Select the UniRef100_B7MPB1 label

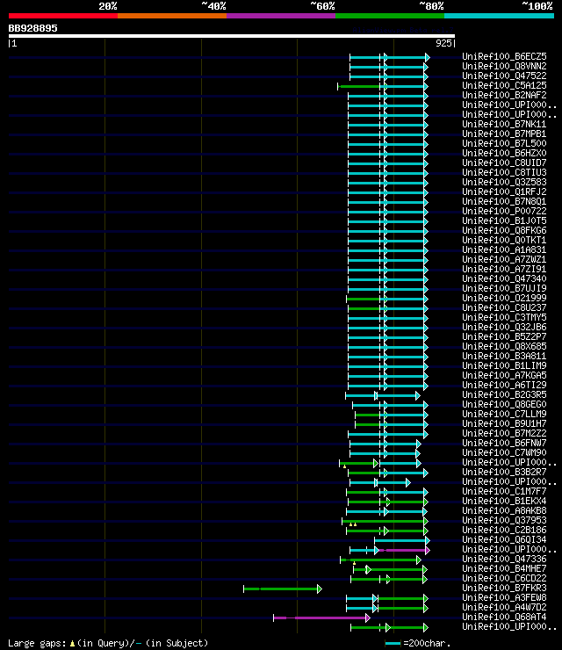(504, 134)
